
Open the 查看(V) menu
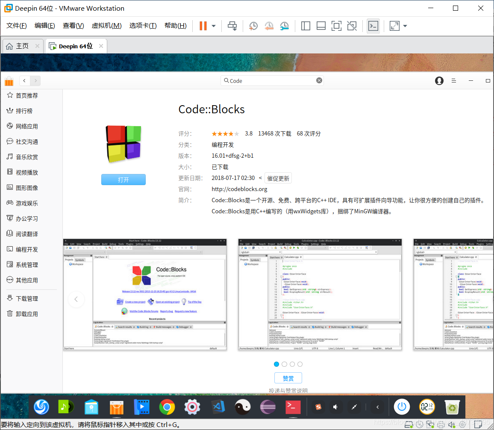click(73, 26)
